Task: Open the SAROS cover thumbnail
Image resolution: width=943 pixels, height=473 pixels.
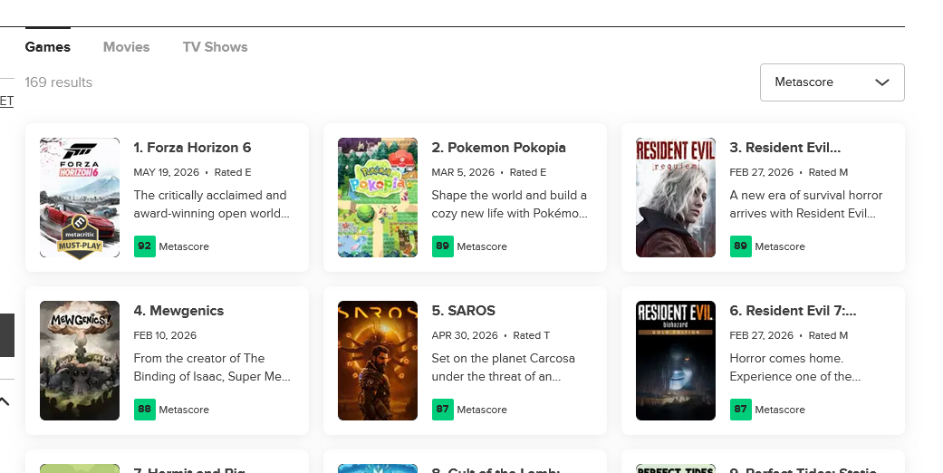Action: (378, 361)
